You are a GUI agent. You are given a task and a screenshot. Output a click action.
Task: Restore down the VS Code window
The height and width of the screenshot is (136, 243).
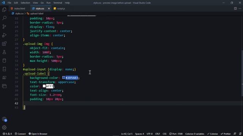tap(232, 3)
